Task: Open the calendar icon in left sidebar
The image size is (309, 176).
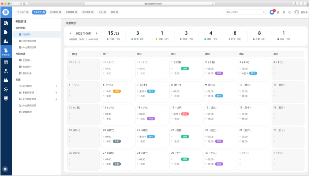Action: [x=6, y=62]
